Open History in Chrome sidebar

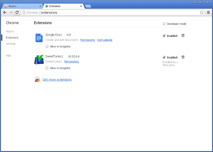pyautogui.click(x=10, y=31)
